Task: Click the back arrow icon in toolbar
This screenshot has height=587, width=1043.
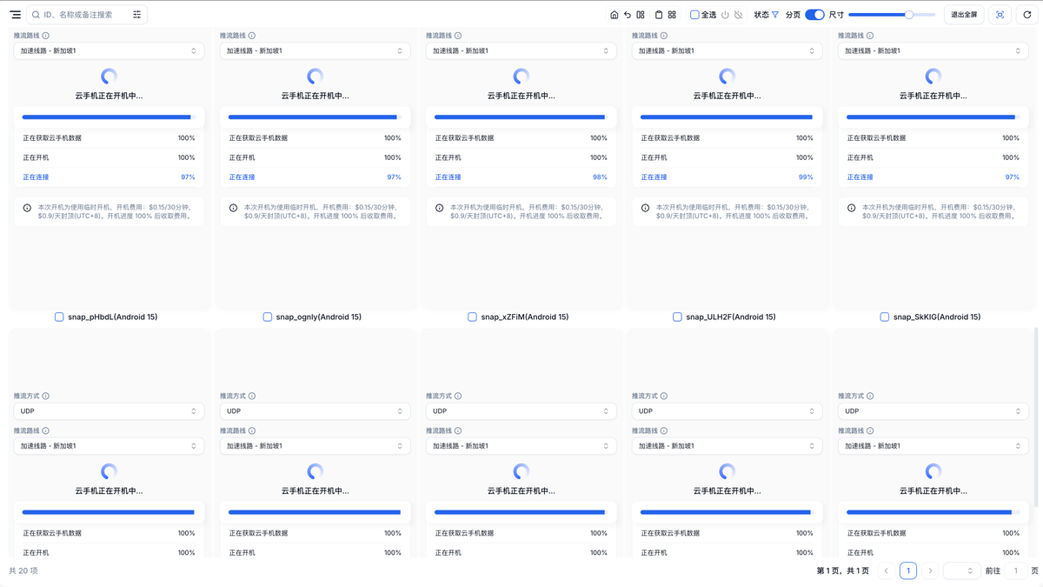Action: tap(628, 15)
